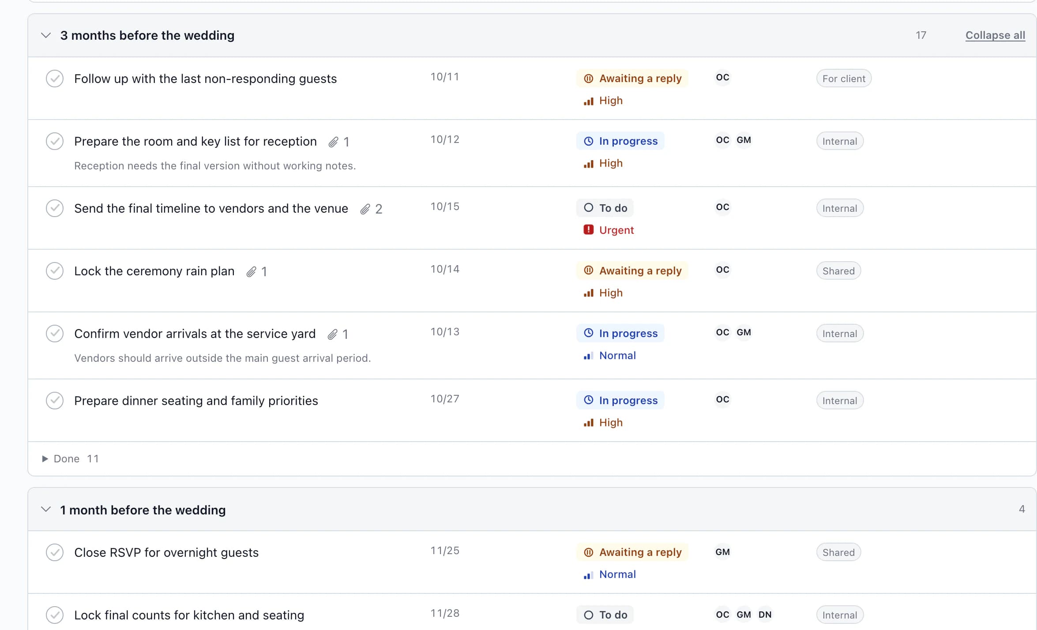Change 'To do' status on Lock final counts task
The image size is (1037, 630).
(x=605, y=615)
